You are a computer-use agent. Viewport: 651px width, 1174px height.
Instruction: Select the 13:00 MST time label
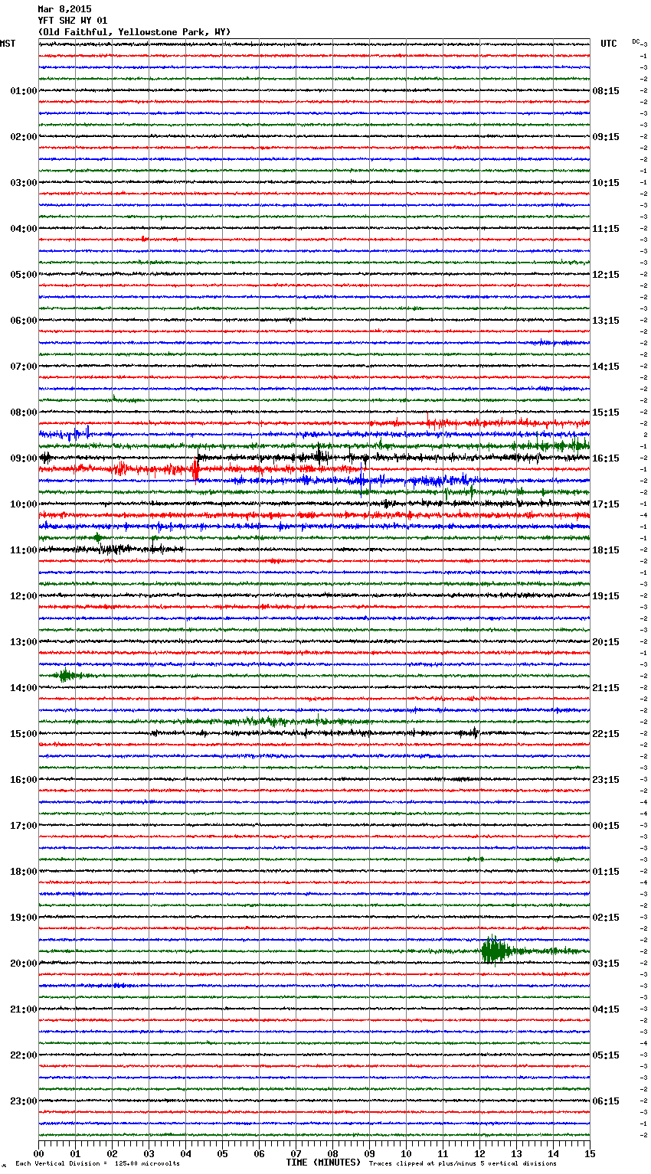[24, 642]
